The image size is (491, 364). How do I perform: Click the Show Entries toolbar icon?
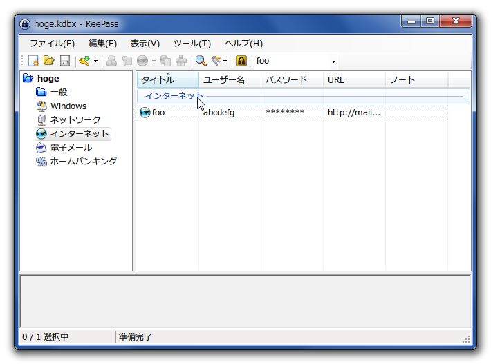pos(216,61)
